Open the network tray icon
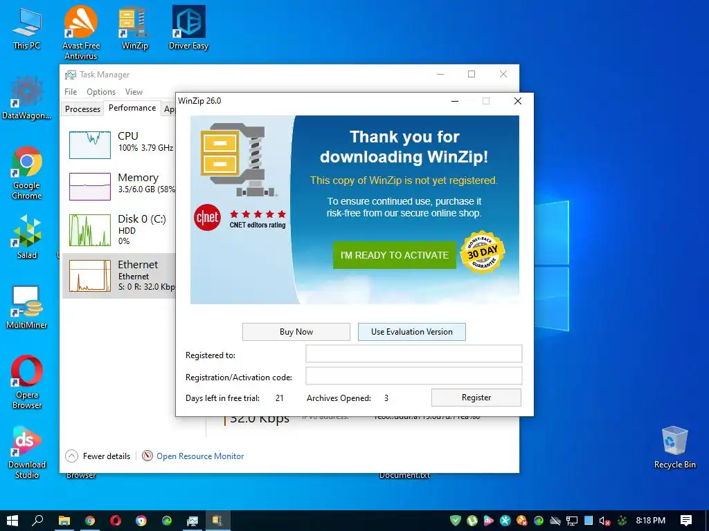The width and height of the screenshot is (709, 531). (x=571, y=521)
